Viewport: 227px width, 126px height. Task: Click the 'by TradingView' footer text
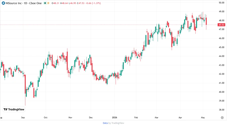(x=116, y=123)
